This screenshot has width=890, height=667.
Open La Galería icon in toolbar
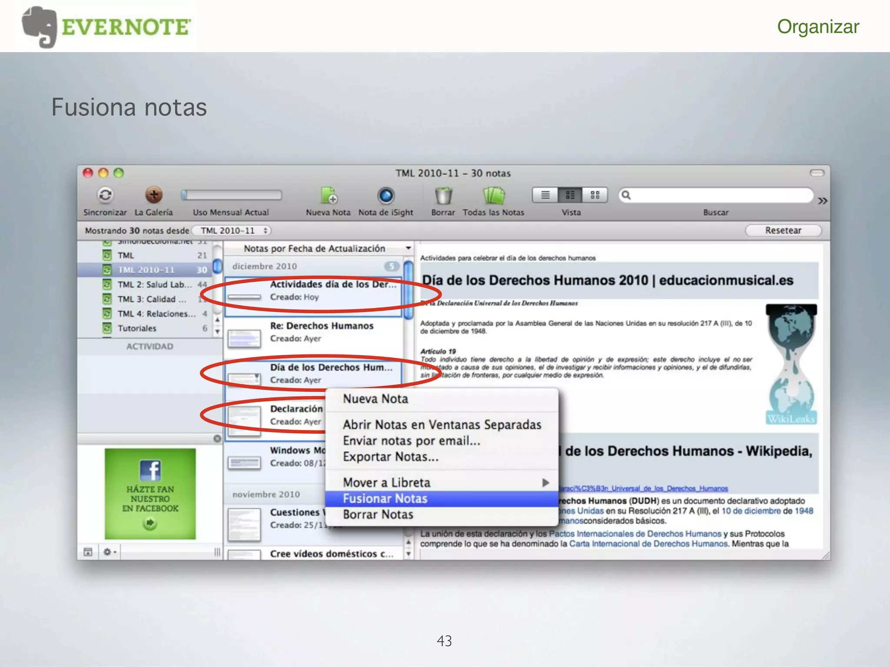[x=153, y=195]
